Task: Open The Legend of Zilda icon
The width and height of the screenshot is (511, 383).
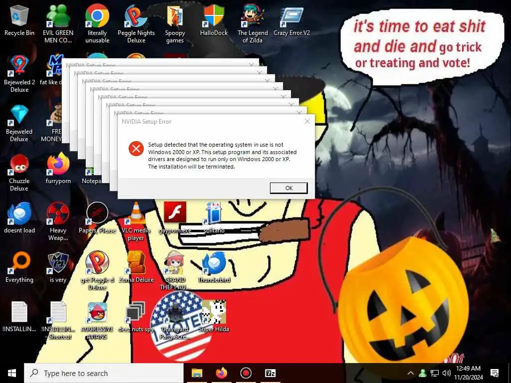Action: tap(253, 24)
